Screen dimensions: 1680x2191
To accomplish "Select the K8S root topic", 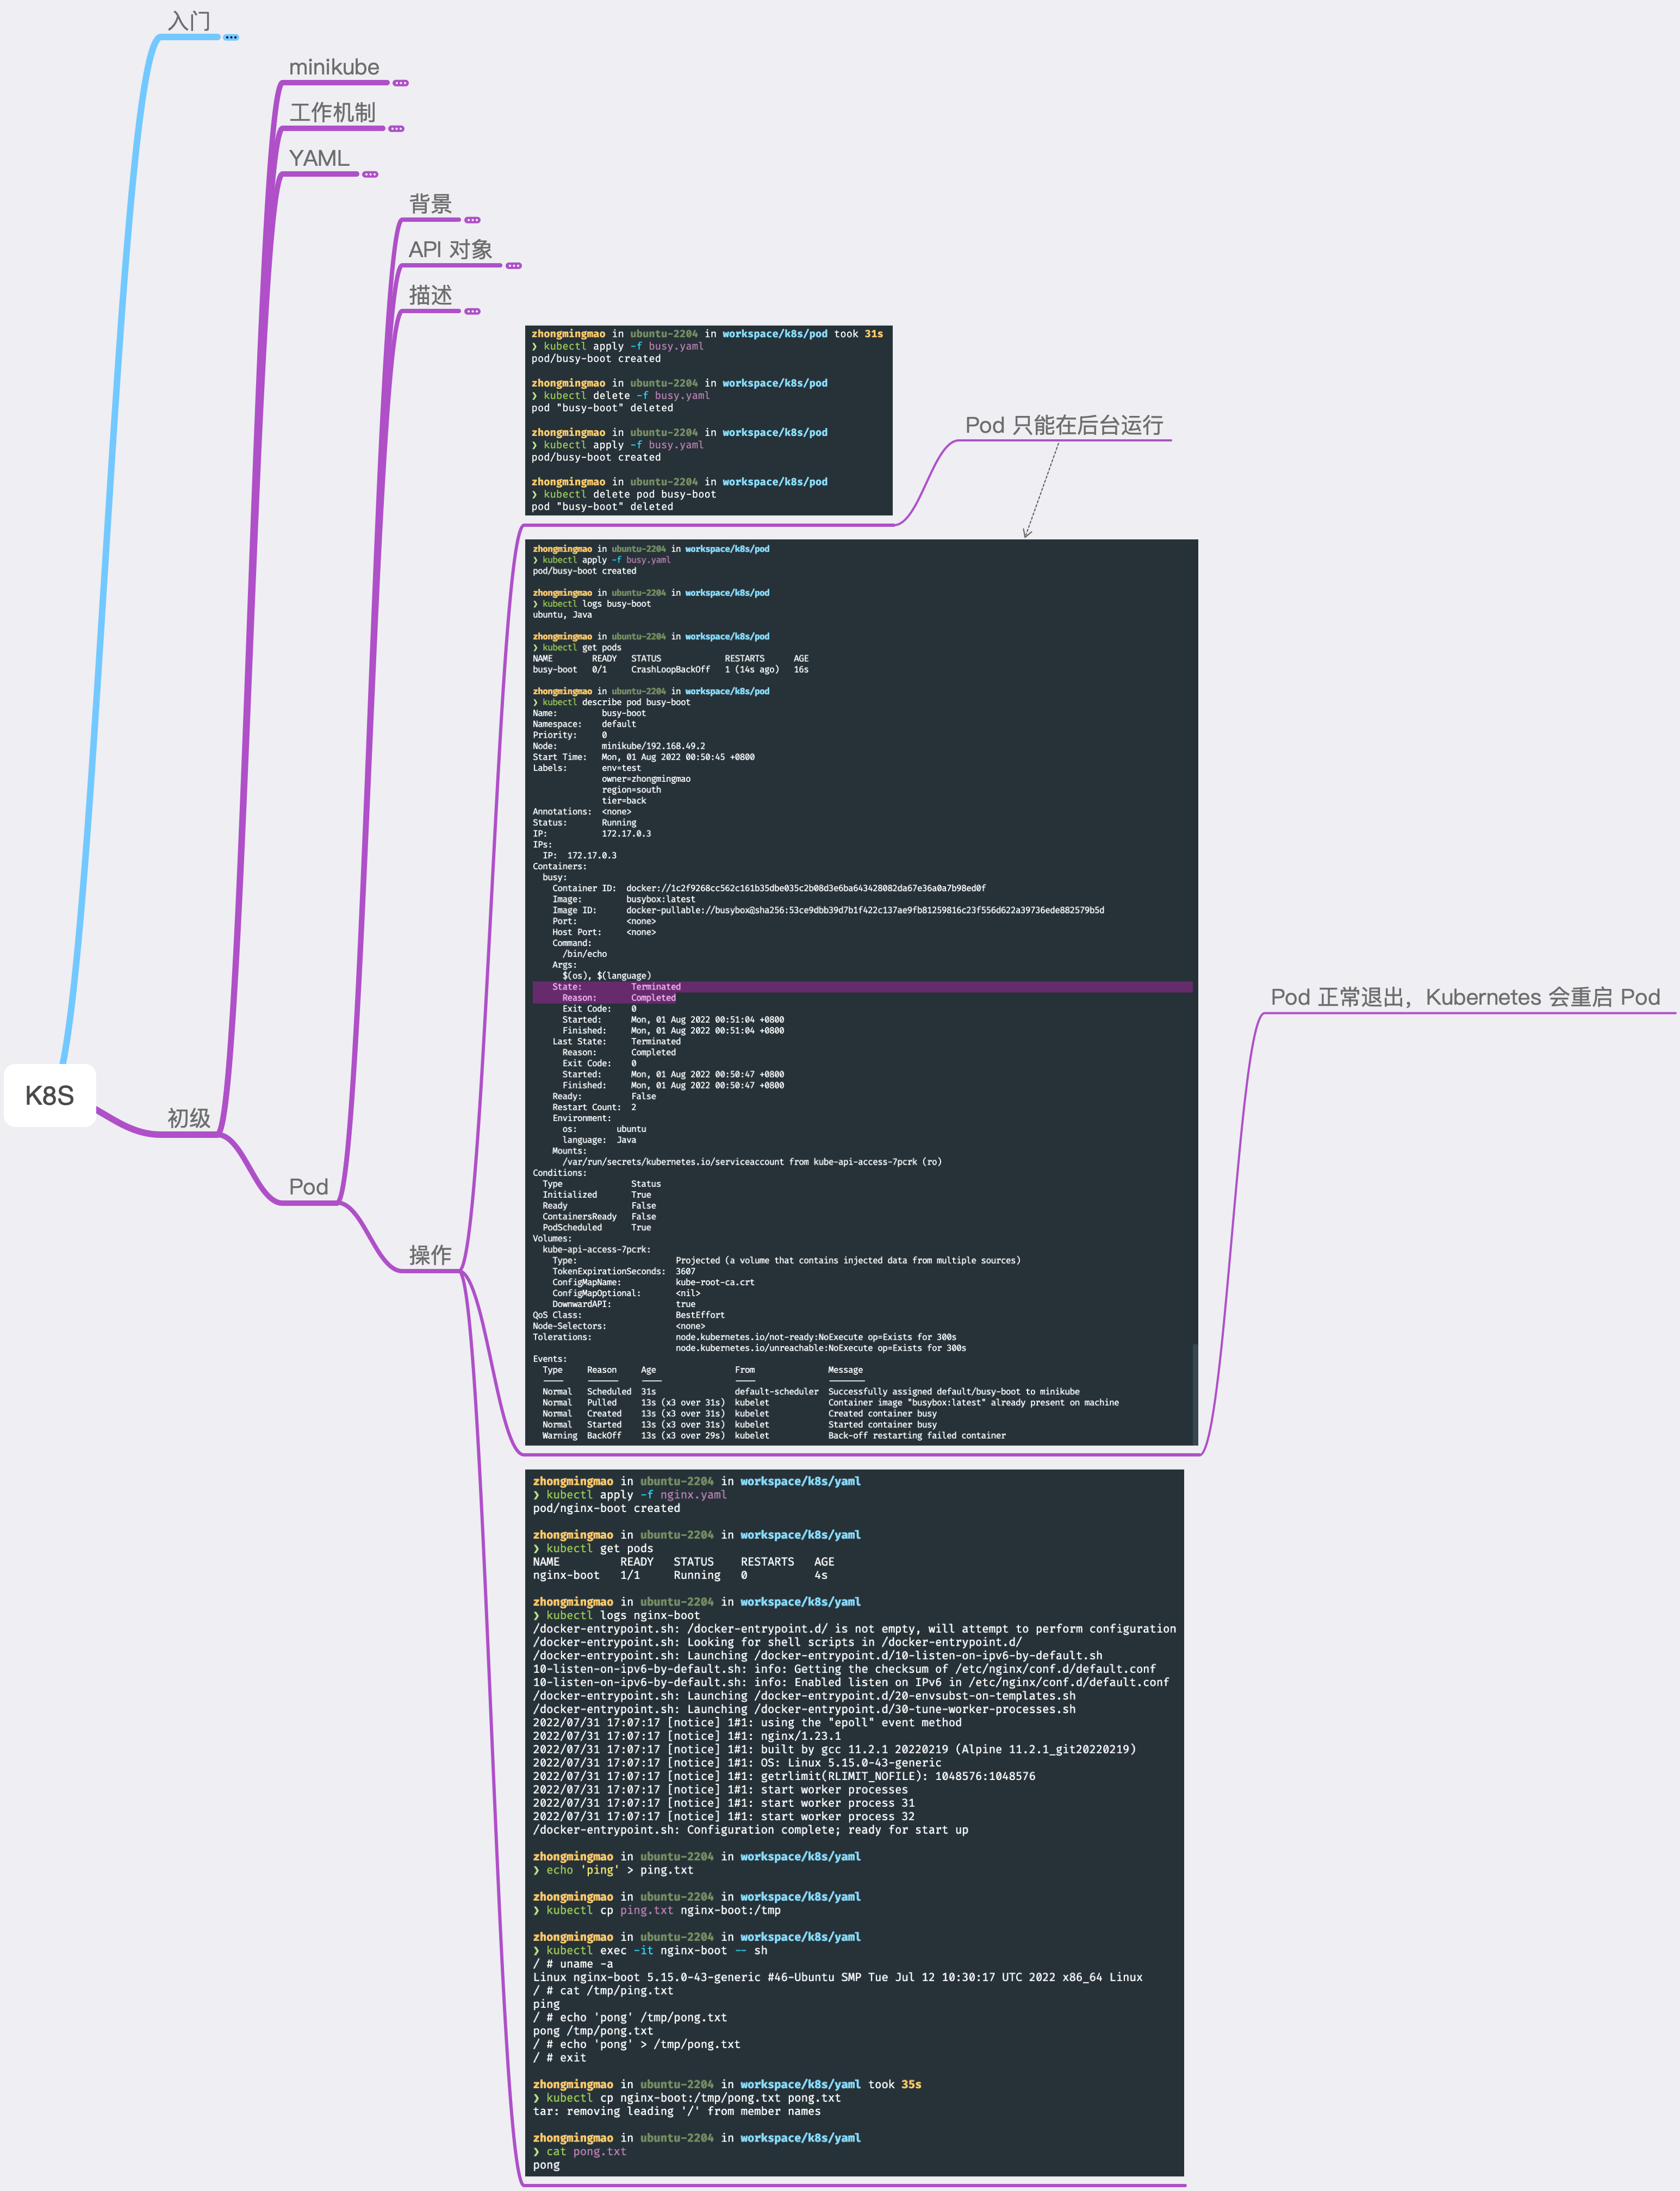I will 50,1095.
